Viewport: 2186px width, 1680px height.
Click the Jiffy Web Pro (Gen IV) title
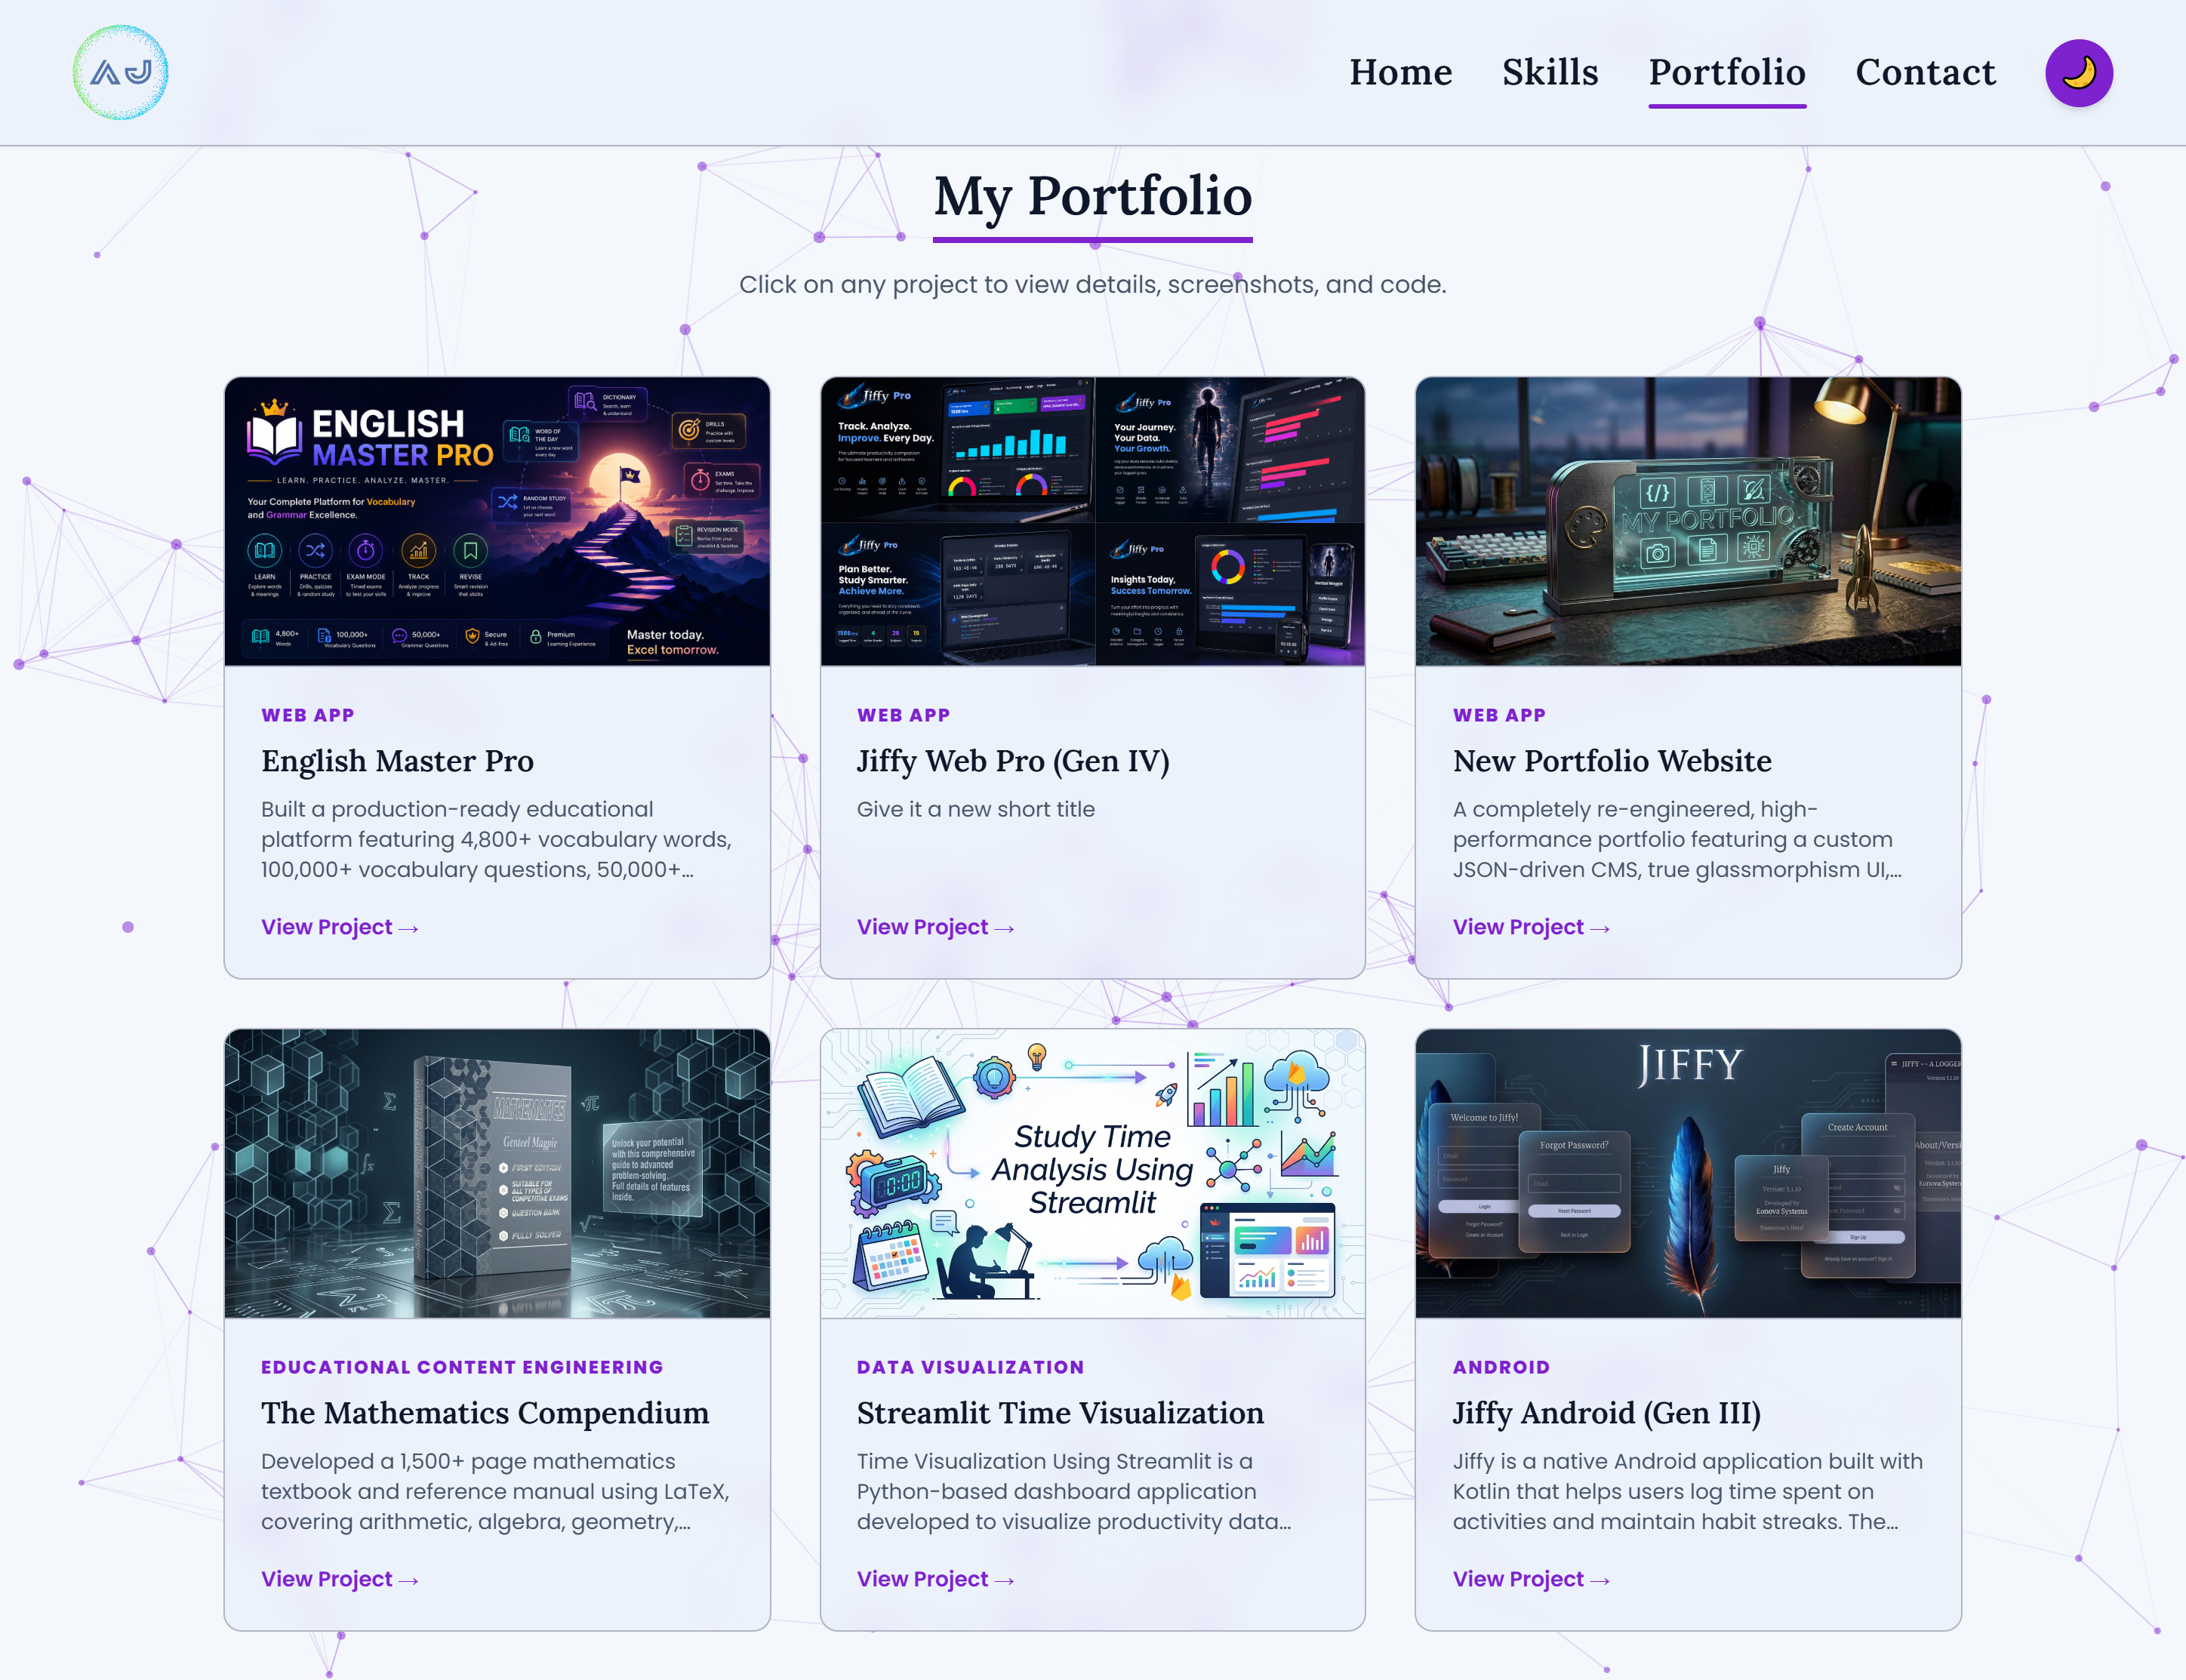coord(1013,761)
